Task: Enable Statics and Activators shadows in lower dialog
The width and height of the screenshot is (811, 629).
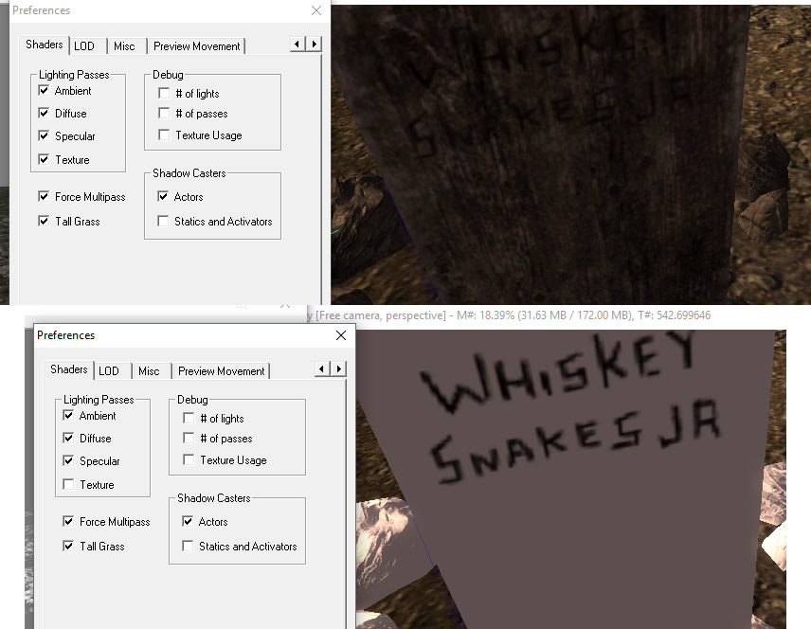Action: (x=189, y=546)
